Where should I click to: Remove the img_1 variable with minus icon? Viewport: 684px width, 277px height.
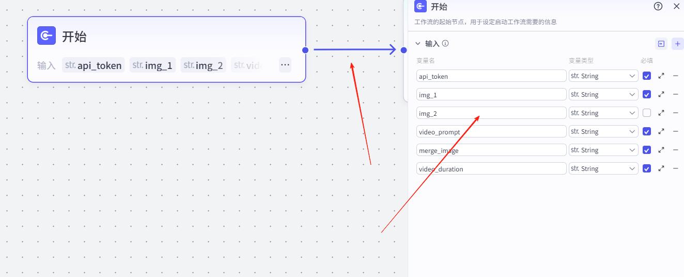tap(675, 95)
